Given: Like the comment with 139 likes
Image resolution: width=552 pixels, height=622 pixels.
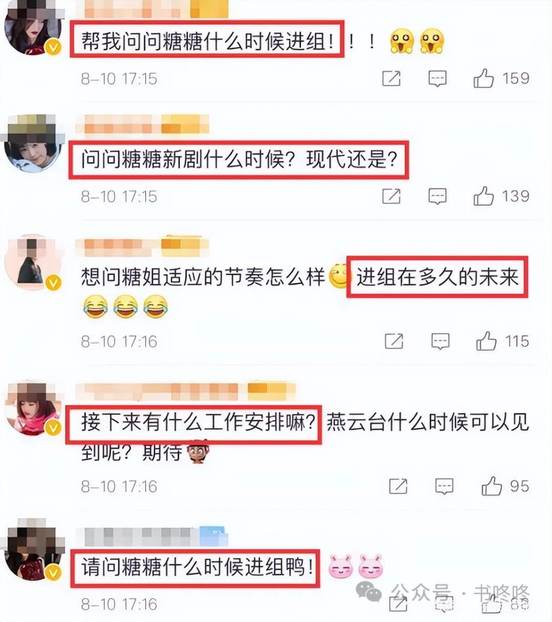Looking at the screenshot, I should tap(483, 196).
